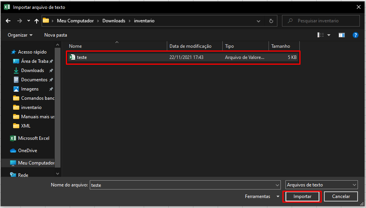Open Manuais mais us folder in sidebar

tap(34, 117)
